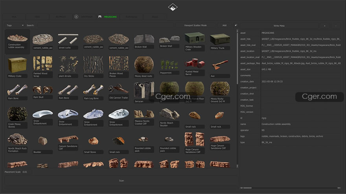Choose the Canyon Sandstone Cliff asset
346x194 pixels.
[x=68, y=143]
